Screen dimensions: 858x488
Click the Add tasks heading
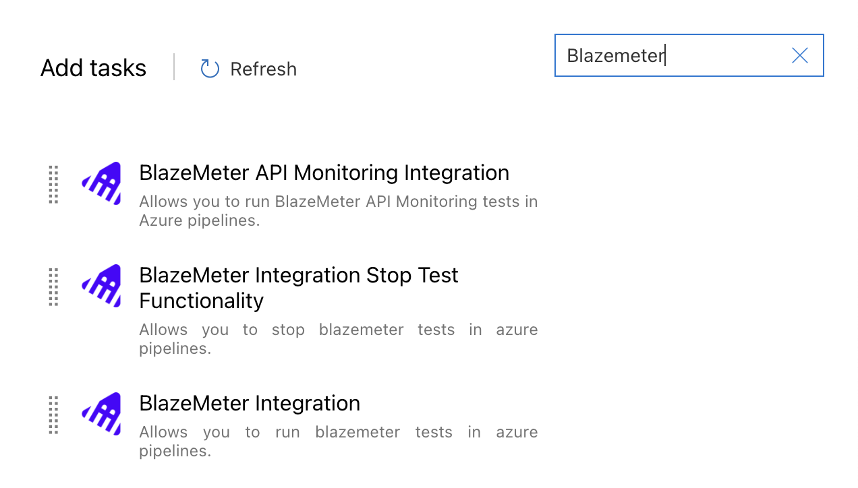pos(93,68)
